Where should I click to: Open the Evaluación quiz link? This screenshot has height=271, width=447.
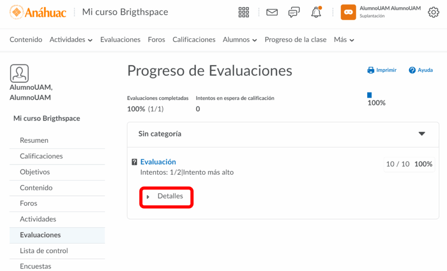pyautogui.click(x=158, y=162)
